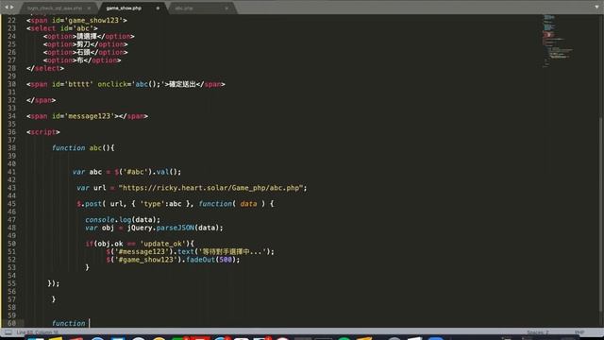The height and width of the screenshot is (340, 604).
Task: Click the '$.post( url' line
Action: click(x=175, y=204)
